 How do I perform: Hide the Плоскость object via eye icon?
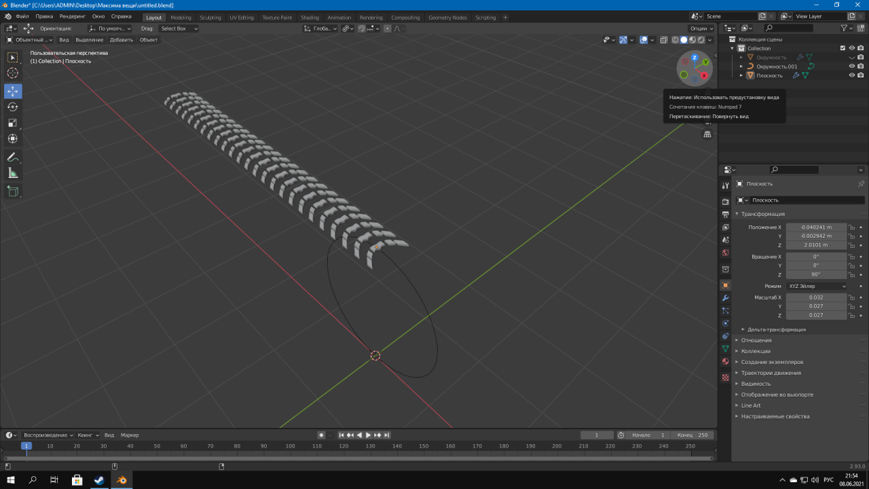852,75
